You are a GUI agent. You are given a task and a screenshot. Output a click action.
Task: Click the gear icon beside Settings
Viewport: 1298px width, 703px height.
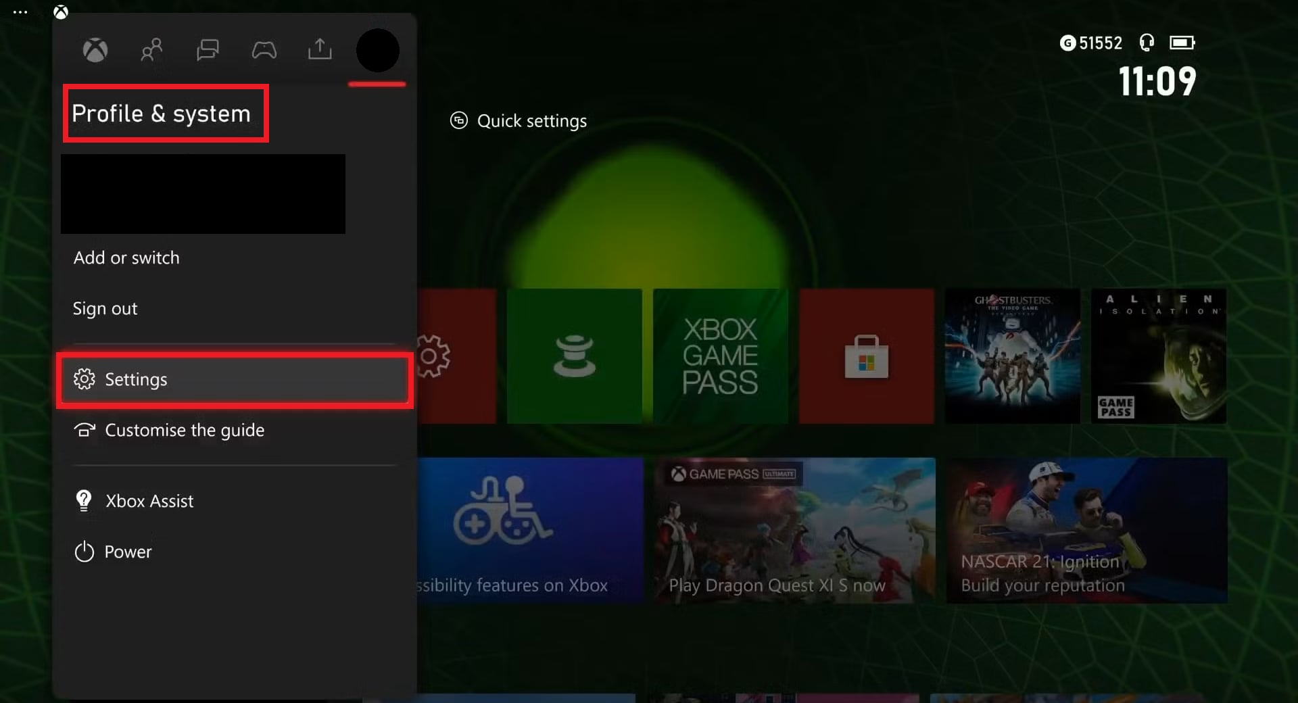tap(85, 379)
